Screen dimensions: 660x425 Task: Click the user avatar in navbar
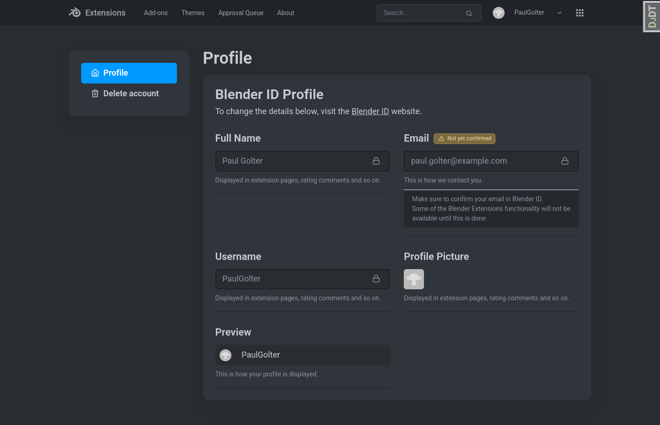pyautogui.click(x=499, y=13)
